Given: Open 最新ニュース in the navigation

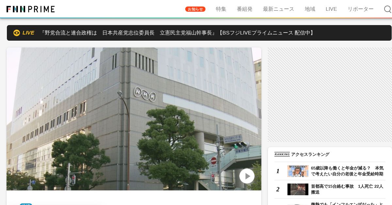Looking at the screenshot, I should pos(279,9).
